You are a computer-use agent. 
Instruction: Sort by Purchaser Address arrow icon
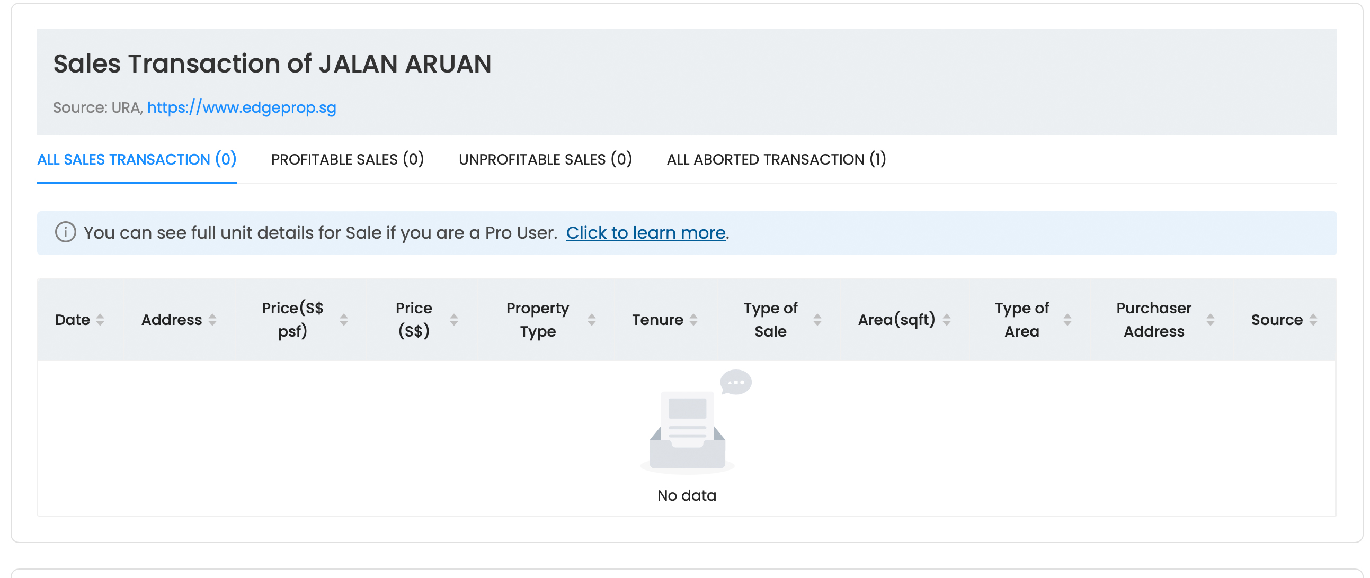1211,320
